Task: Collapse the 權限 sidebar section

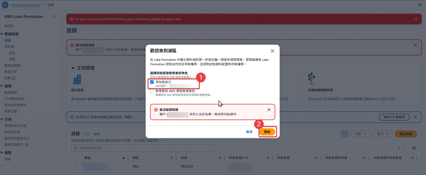Action: coord(2,86)
